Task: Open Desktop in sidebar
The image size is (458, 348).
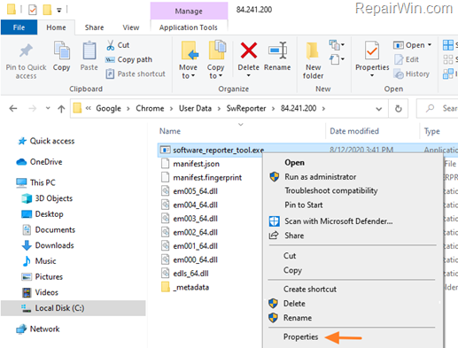Action: coord(43,214)
